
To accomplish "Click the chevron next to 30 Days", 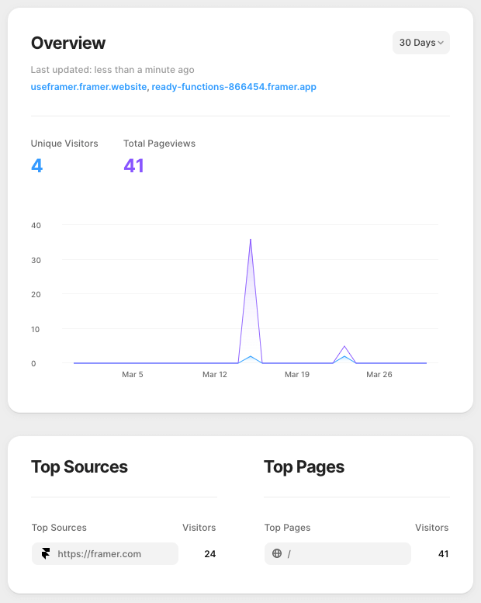I will (441, 43).
